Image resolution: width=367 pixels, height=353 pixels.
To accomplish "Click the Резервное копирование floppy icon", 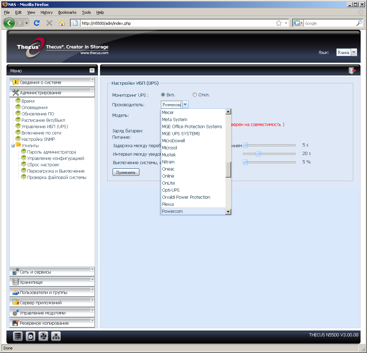I will 16,323.
